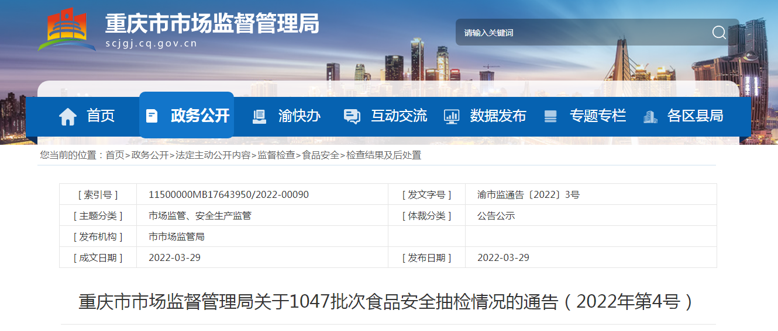This screenshot has height=331, width=778.
Task: Click the computer icon beside 渝快办
Action: click(x=259, y=116)
